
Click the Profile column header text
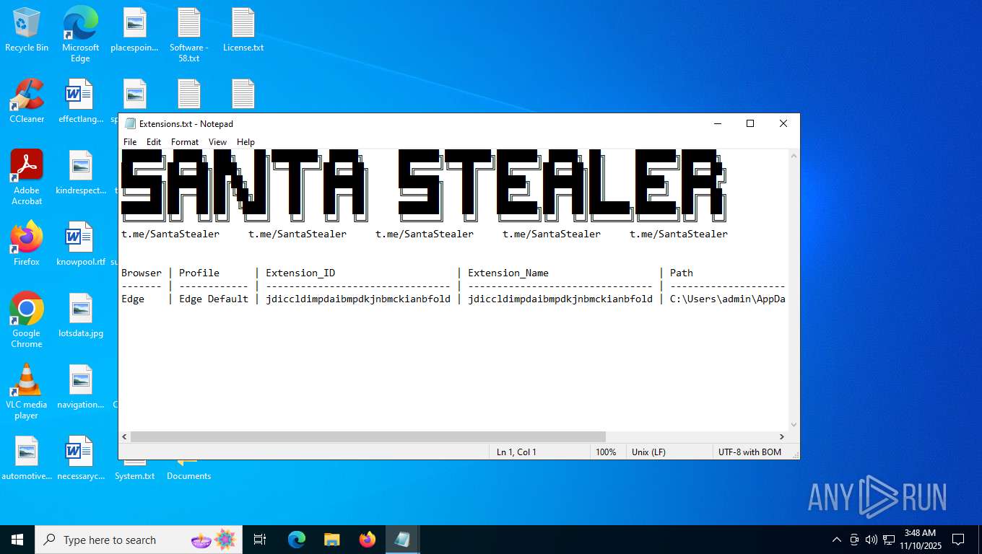[199, 273]
